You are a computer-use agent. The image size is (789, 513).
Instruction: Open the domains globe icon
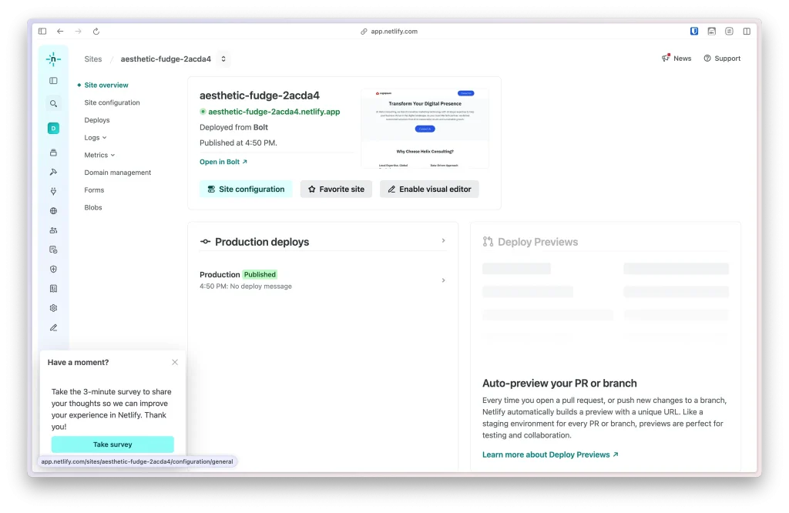(53, 211)
